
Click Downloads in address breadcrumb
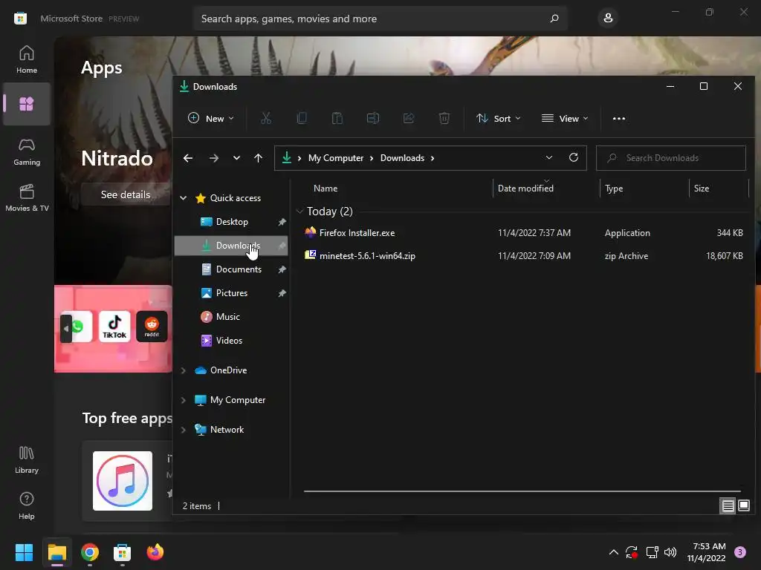(402, 158)
